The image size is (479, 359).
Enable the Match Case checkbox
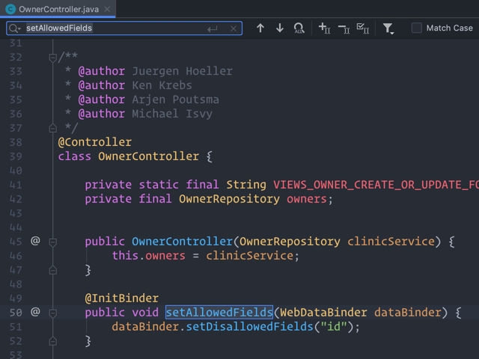point(417,28)
